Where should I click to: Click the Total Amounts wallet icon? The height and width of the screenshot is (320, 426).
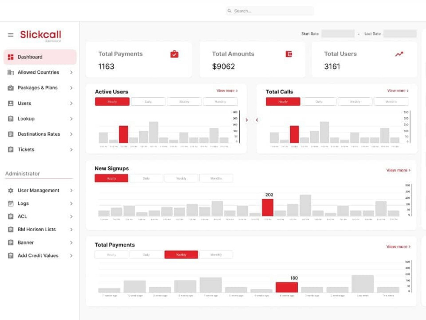click(289, 54)
